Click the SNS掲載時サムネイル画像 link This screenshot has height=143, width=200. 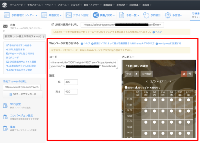click(x=23, y=62)
